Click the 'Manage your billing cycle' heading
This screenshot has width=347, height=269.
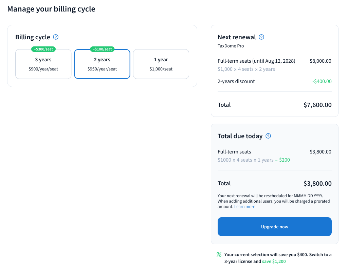coord(51,9)
